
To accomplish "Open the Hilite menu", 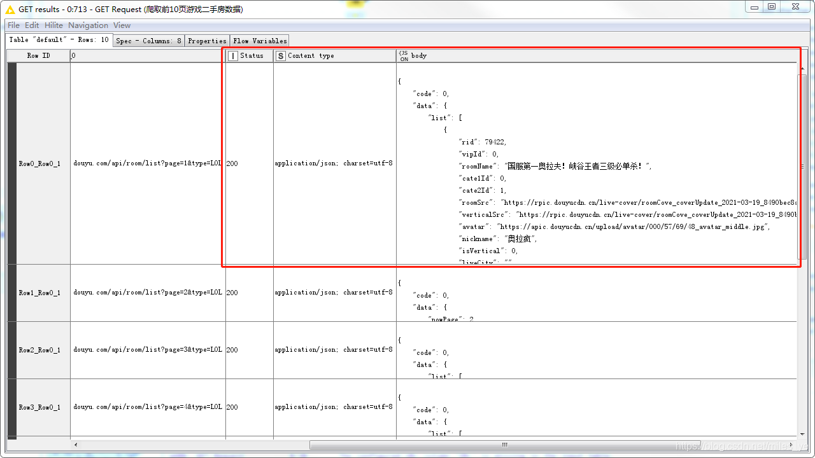I will 53,25.
